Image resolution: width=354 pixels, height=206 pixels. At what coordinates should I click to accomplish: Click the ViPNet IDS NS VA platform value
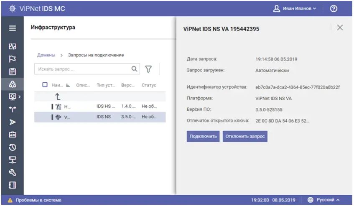click(x=274, y=98)
